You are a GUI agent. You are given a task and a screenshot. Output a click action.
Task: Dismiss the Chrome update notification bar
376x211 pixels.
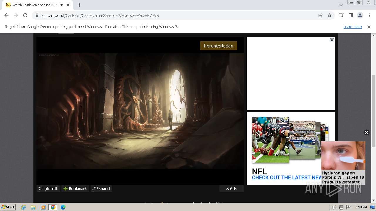tap(369, 27)
